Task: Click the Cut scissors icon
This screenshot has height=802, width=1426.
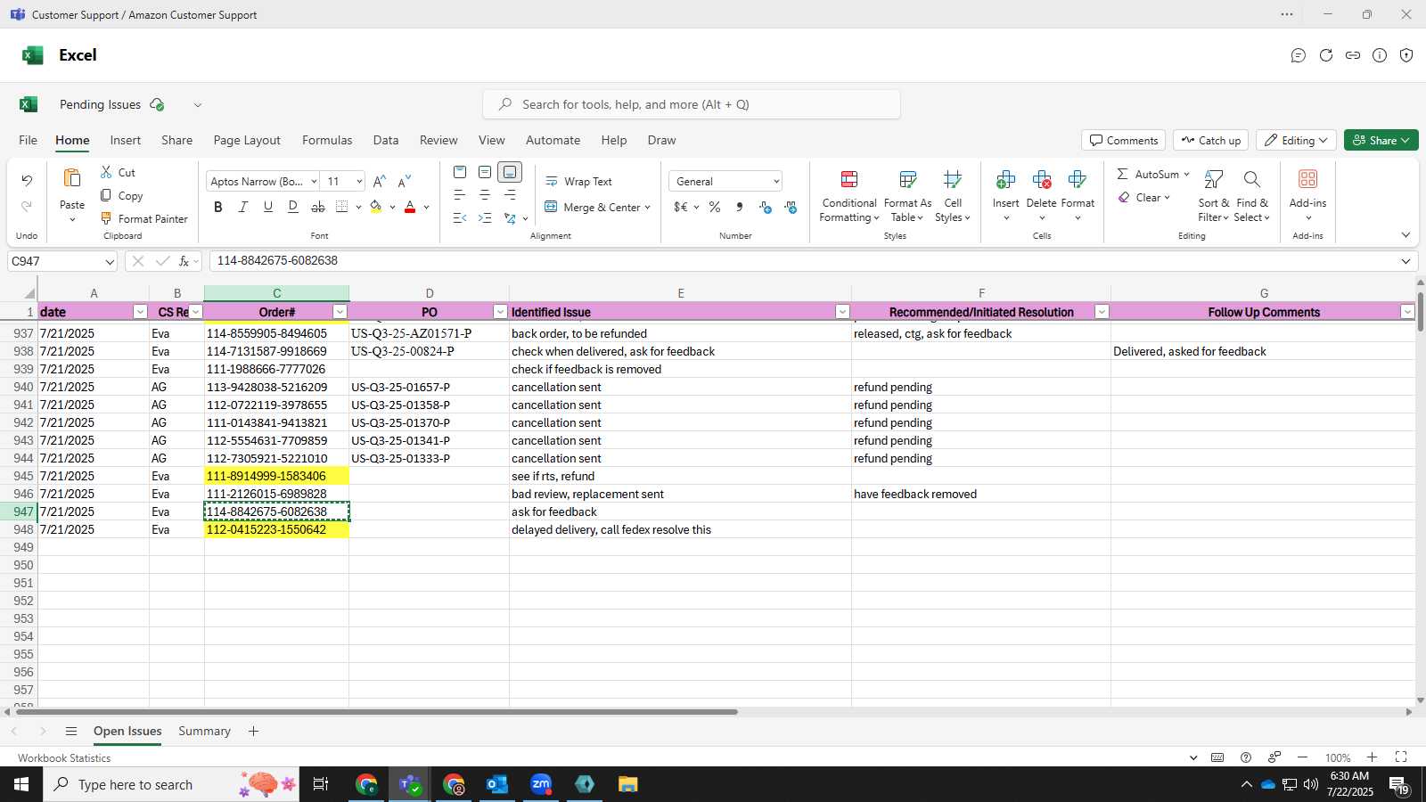Action: [106, 172]
